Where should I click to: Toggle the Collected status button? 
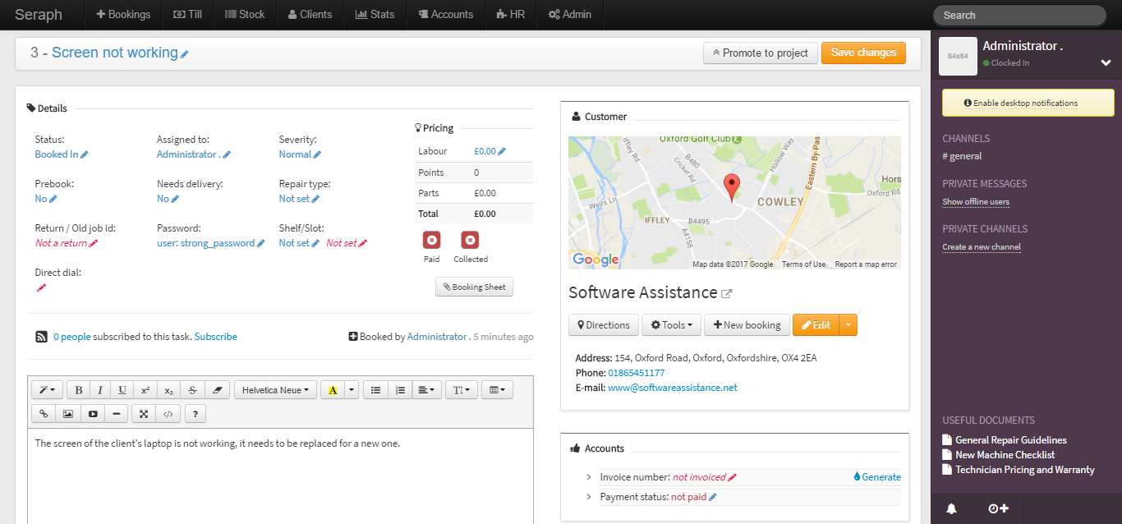470,241
